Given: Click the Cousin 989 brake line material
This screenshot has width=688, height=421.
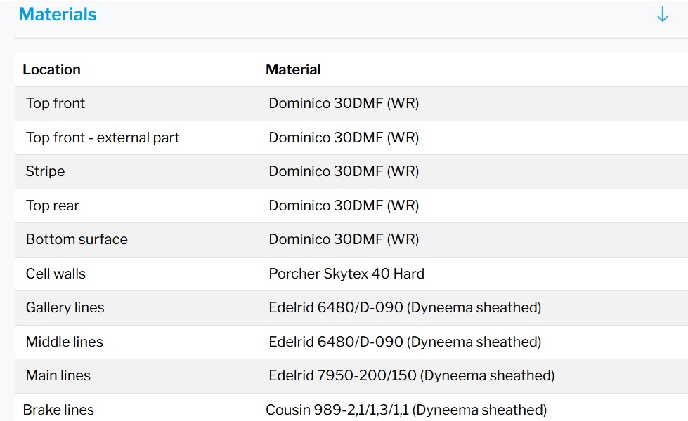Looking at the screenshot, I should [406, 410].
